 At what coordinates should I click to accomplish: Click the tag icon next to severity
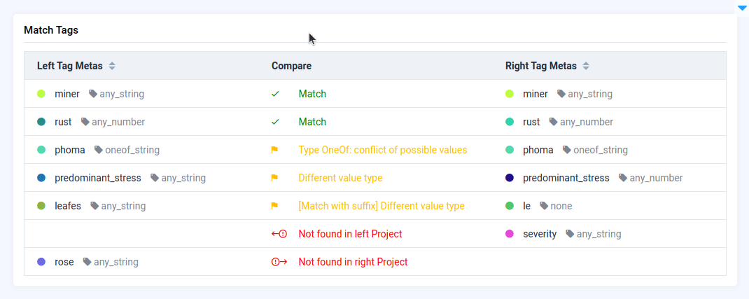click(x=570, y=234)
